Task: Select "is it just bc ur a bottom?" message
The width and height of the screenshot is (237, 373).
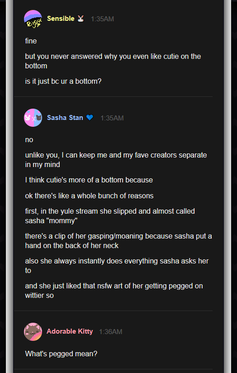Action: click(63, 81)
